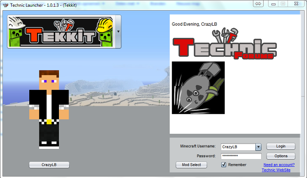Expand the username dropdown arrow
The image size is (307, 178).
click(x=258, y=147)
